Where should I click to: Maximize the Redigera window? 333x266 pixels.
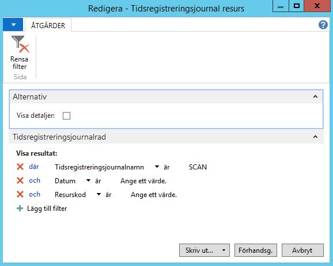pos(297,6)
